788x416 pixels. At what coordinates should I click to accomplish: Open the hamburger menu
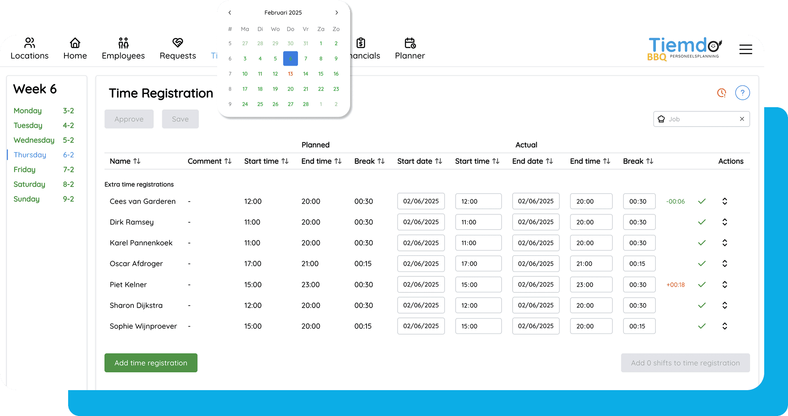[x=745, y=49]
